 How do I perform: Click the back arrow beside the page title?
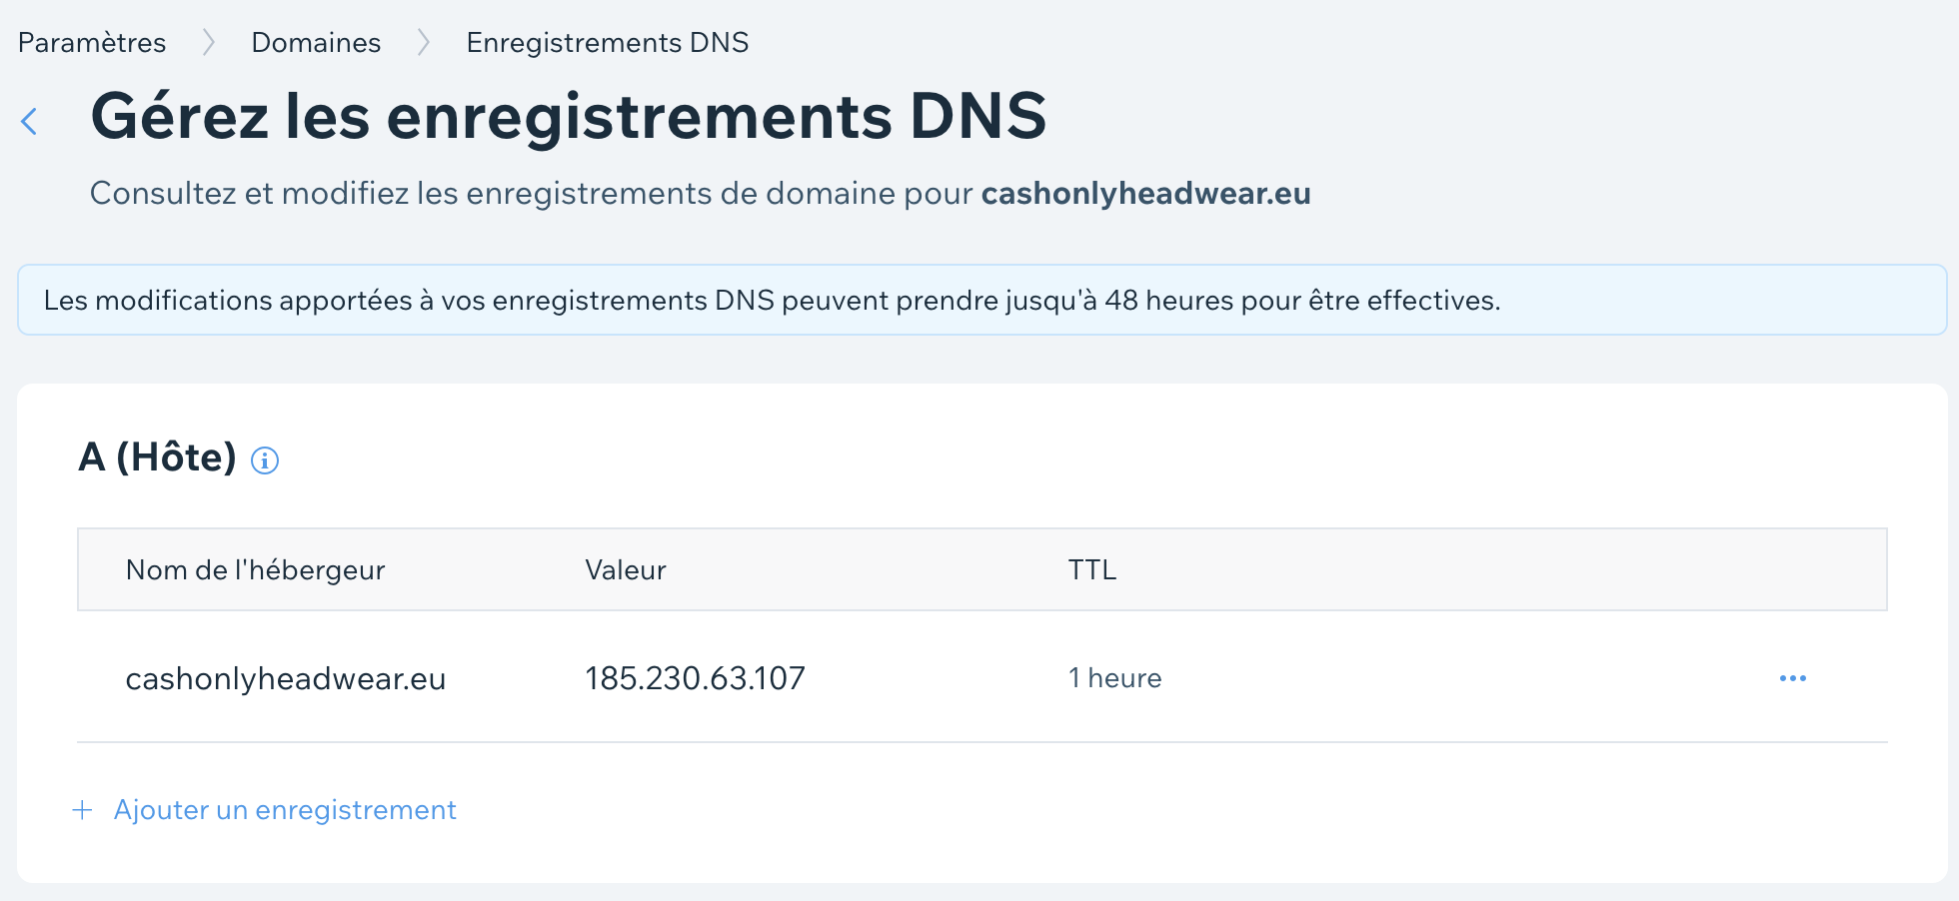pyautogui.click(x=30, y=121)
